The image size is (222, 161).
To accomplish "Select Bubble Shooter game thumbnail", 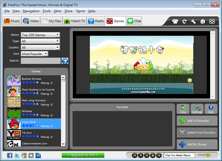I will tap(14, 81).
